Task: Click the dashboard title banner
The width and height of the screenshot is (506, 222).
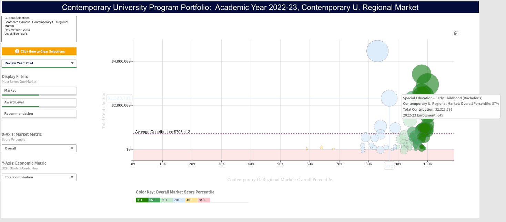Action: pyautogui.click(x=240, y=7)
